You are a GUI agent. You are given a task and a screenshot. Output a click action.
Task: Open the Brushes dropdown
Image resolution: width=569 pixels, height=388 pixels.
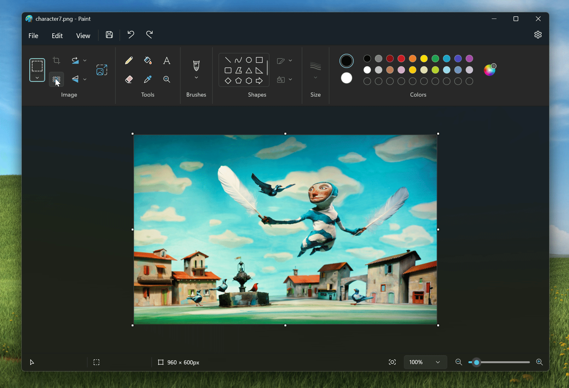[196, 77]
